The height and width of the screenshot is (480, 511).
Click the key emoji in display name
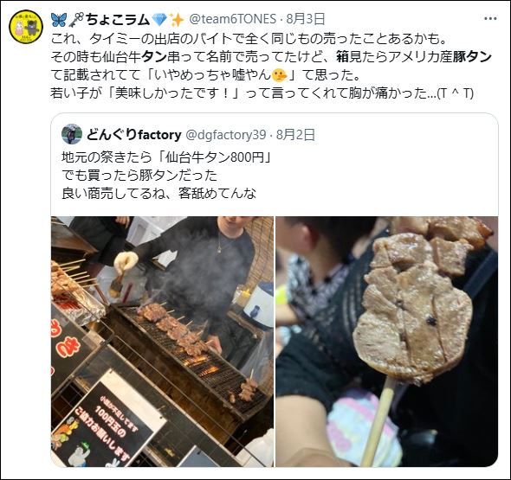click(76, 20)
